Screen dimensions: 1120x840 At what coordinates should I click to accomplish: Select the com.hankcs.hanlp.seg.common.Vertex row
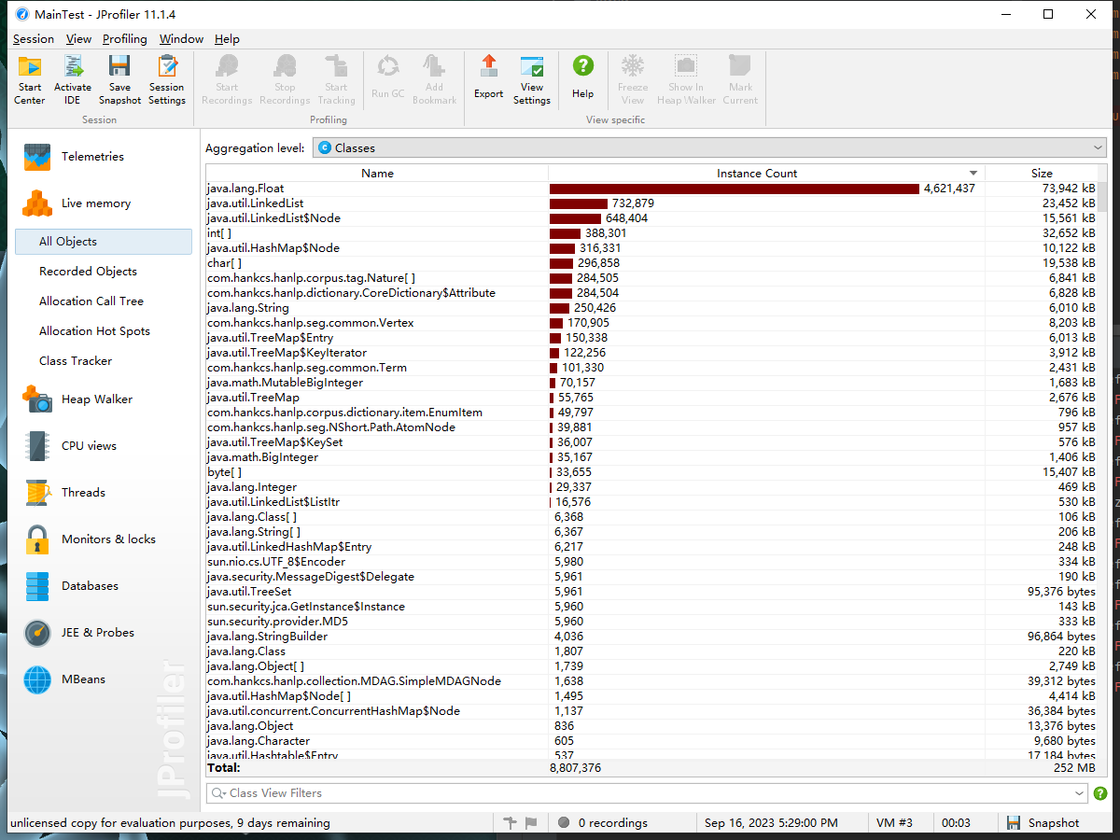click(651, 323)
